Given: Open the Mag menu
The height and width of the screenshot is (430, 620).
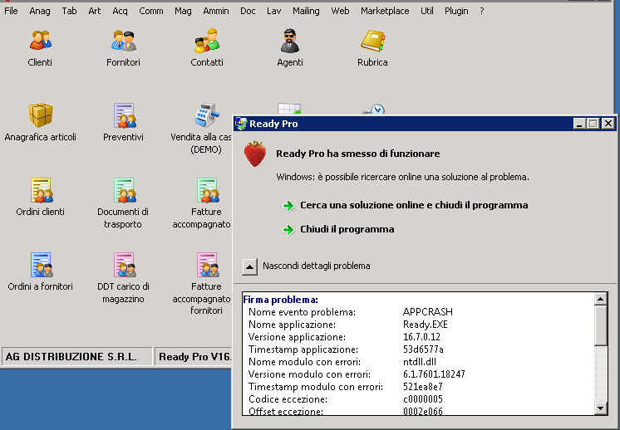Looking at the screenshot, I should [183, 11].
